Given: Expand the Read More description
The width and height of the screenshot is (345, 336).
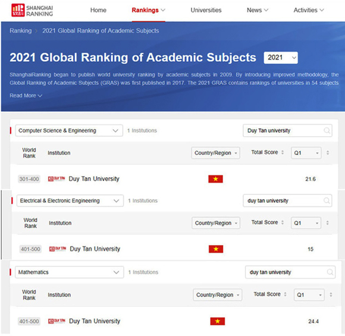Looking at the screenshot, I should coord(26,96).
